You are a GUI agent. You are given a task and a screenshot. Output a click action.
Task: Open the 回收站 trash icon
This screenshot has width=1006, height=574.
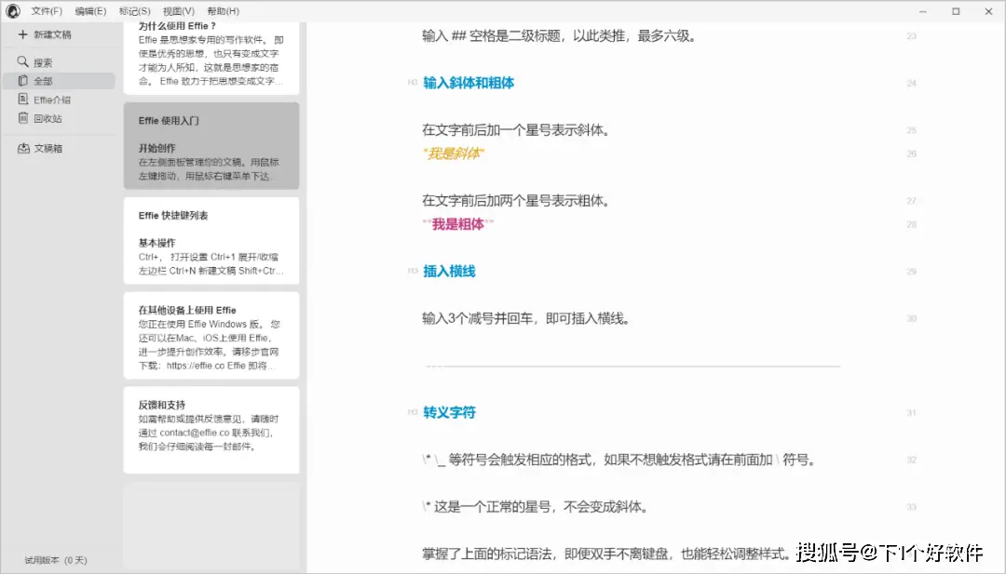[22, 118]
